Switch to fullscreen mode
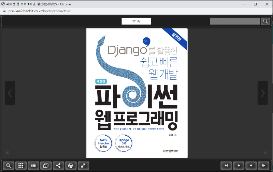 point(83,166)
